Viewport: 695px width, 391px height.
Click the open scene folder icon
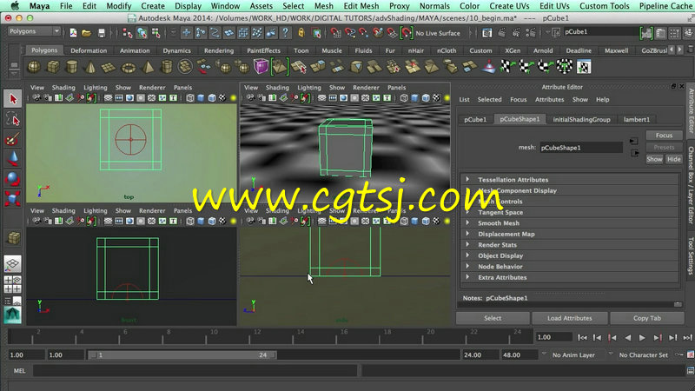pyautogui.click(x=87, y=33)
